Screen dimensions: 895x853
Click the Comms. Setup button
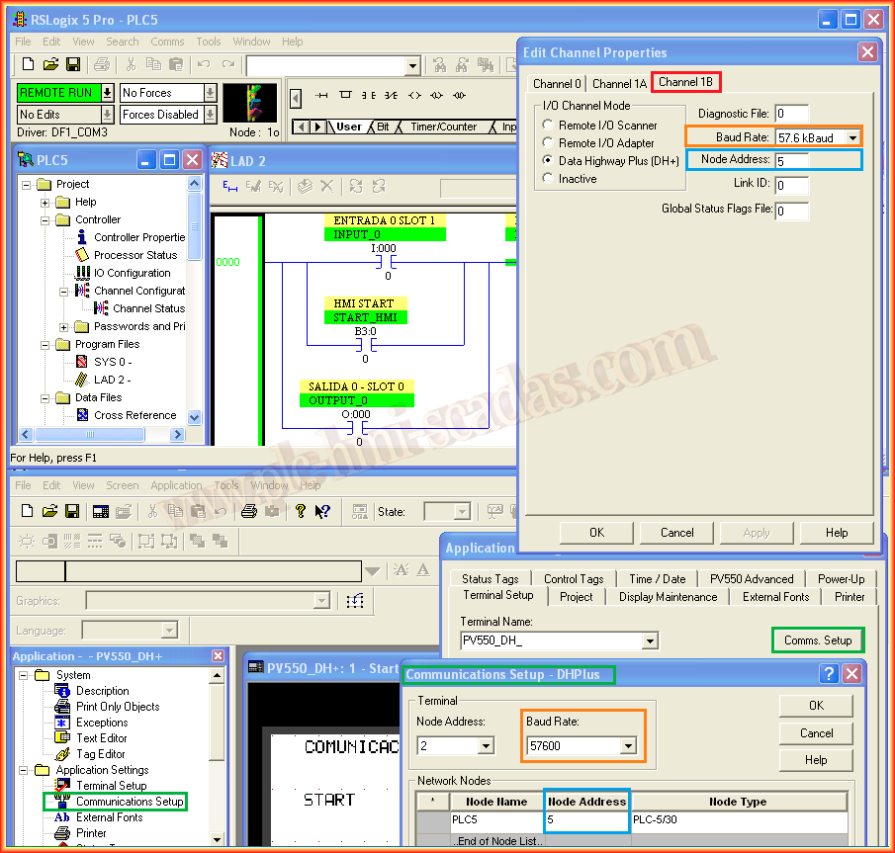[x=817, y=640]
